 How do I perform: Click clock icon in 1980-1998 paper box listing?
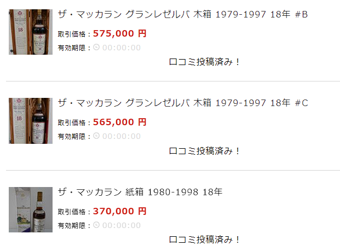point(96,225)
